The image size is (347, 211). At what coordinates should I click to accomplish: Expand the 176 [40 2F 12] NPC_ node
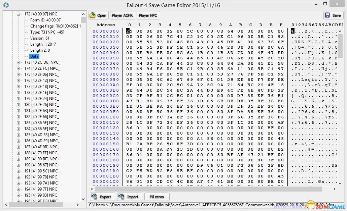(x=19, y=81)
